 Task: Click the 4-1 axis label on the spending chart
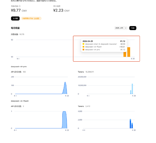[x=18, y=59]
